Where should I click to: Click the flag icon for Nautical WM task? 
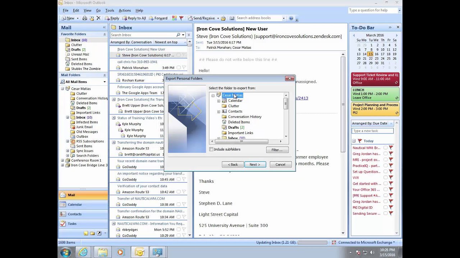(391, 148)
